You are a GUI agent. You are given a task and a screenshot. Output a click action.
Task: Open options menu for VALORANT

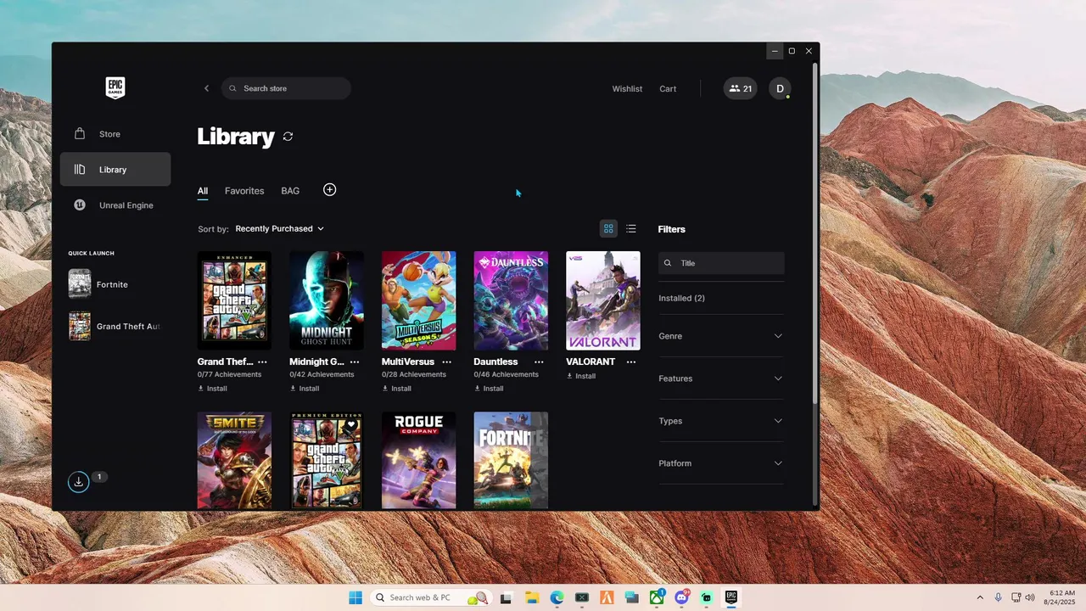click(x=631, y=362)
